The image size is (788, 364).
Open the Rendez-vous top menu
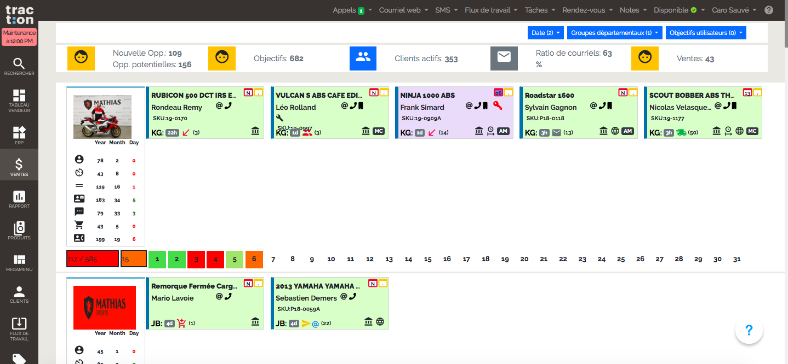tap(587, 10)
